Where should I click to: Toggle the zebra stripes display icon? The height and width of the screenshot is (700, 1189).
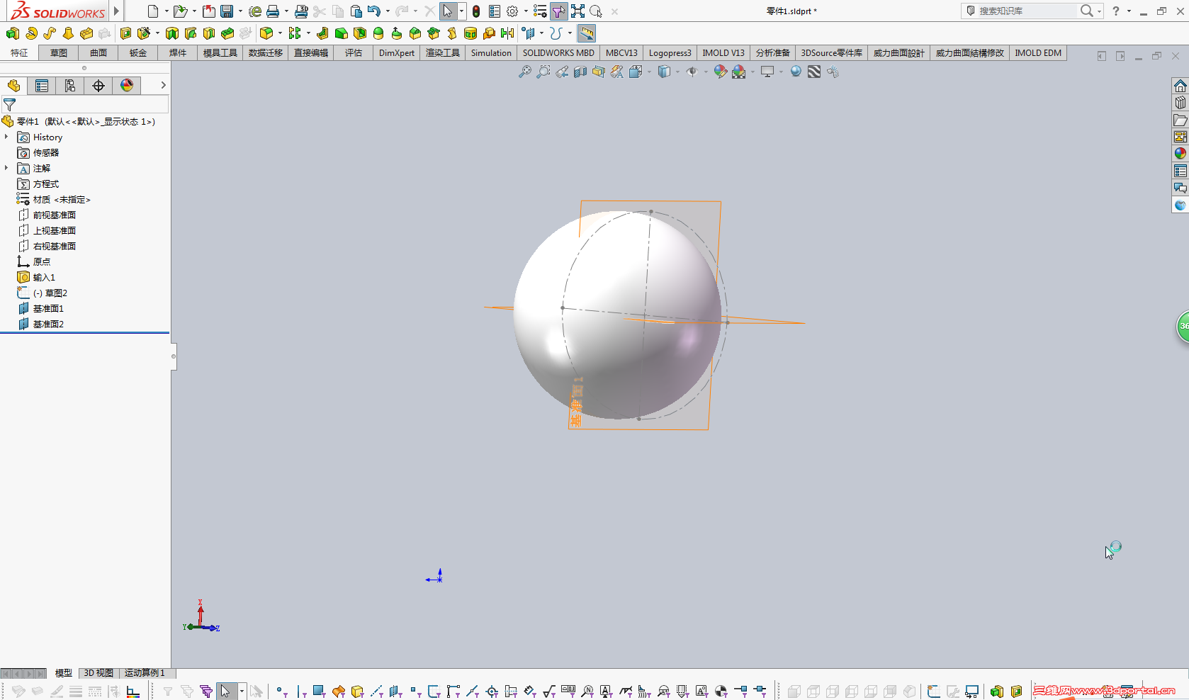click(x=814, y=72)
